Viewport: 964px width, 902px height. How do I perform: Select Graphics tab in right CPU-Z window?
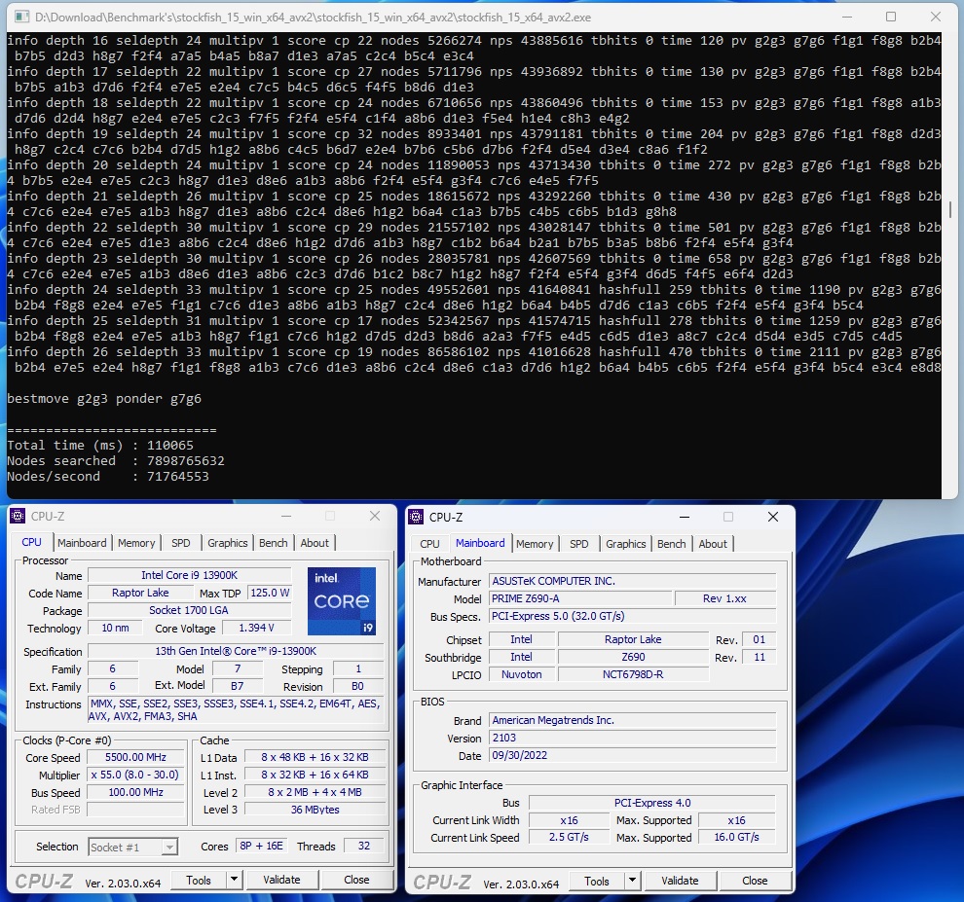coord(626,544)
